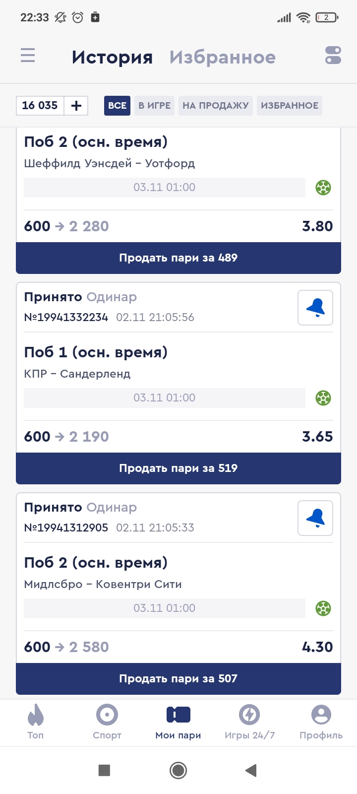This screenshot has height=794, width=357.
Task: Tap the football icon for Шеффилд Уэнсдей match
Action: pos(323,188)
